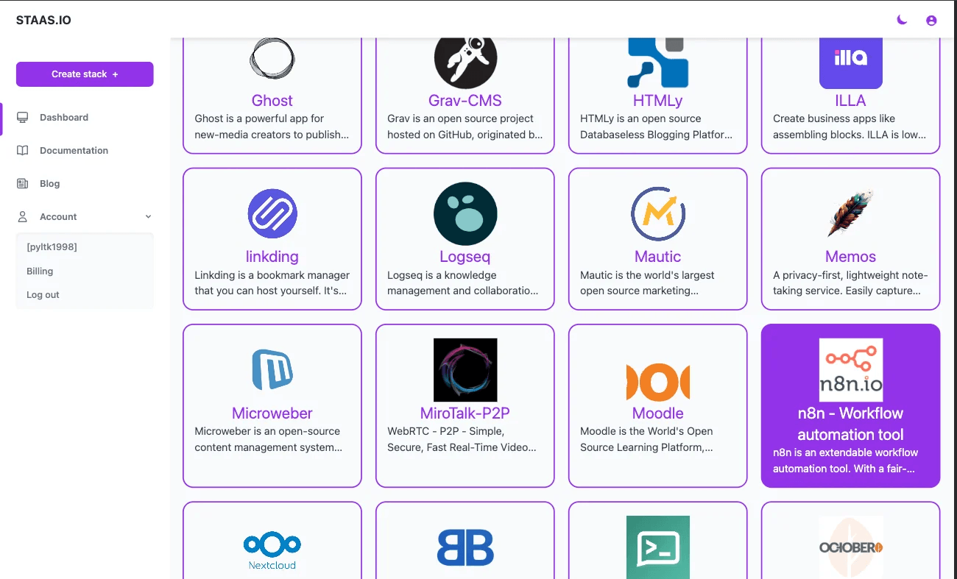
Task: Open the Memos title link
Action: click(x=851, y=257)
